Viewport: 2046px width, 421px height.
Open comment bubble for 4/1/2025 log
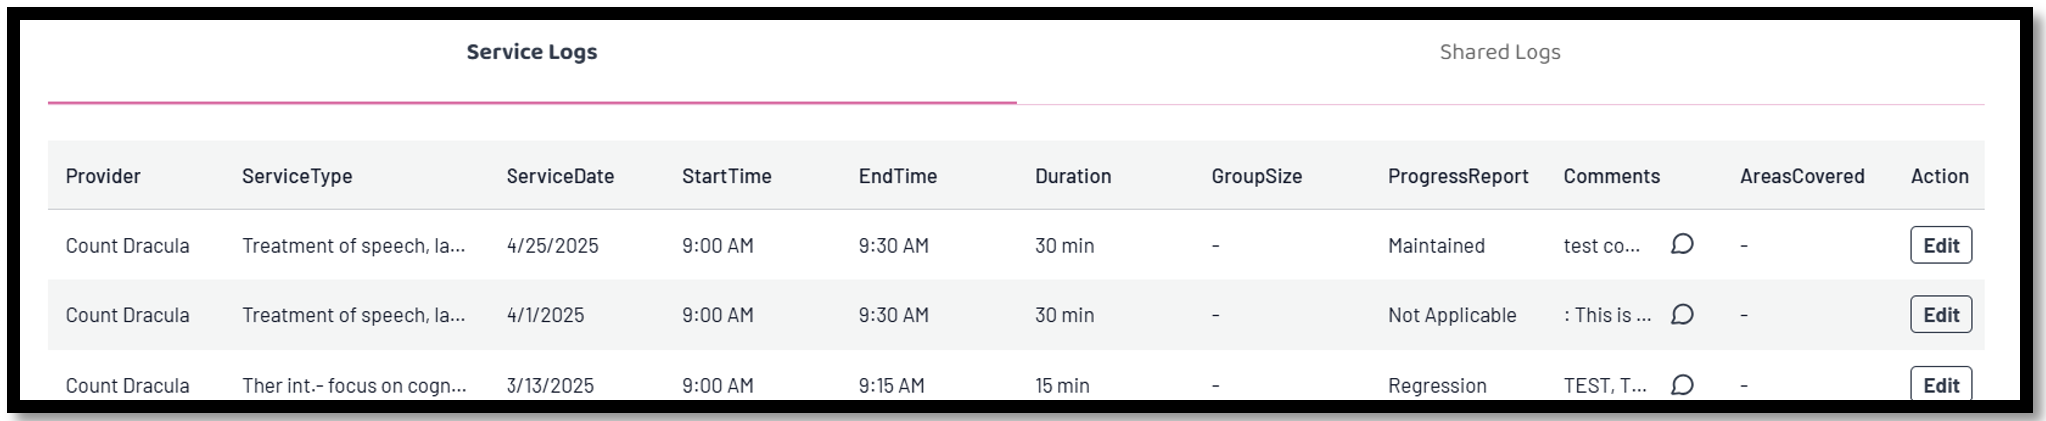(1682, 315)
